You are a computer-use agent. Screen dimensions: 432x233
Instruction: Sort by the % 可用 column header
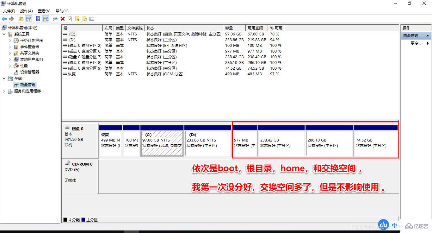(276, 28)
